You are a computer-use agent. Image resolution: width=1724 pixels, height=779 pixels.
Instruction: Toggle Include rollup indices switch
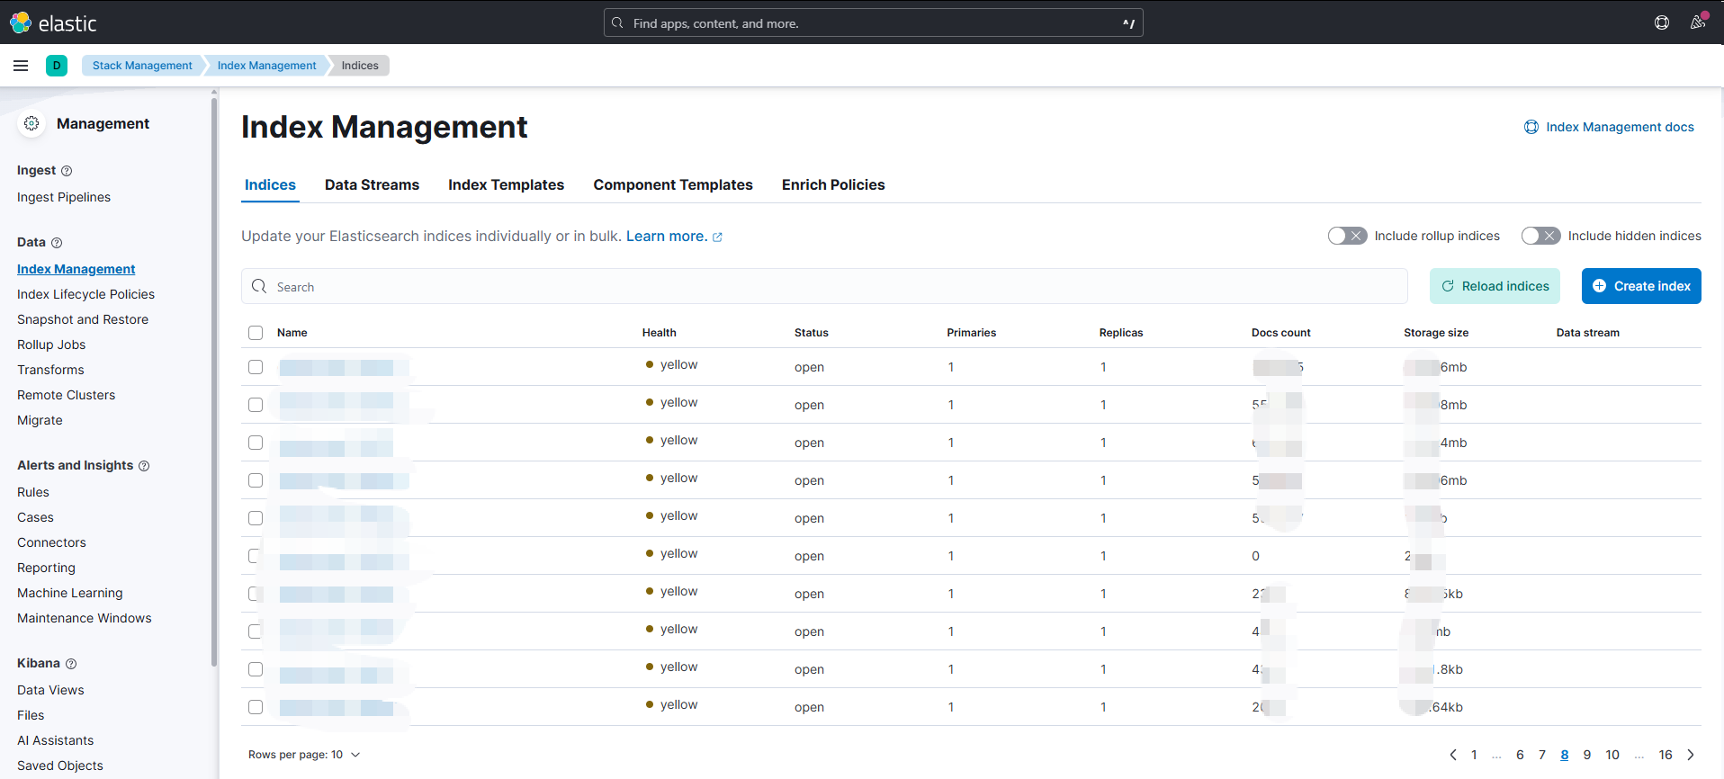tap(1347, 236)
